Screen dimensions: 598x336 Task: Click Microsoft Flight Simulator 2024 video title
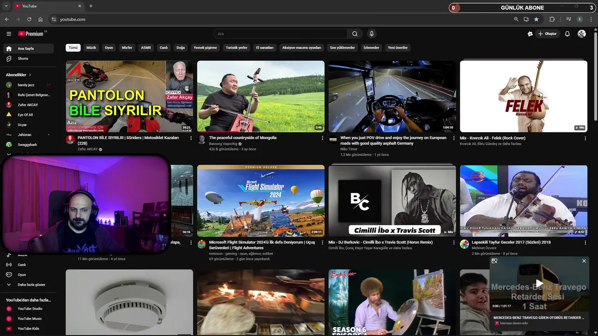pyautogui.click(x=262, y=245)
